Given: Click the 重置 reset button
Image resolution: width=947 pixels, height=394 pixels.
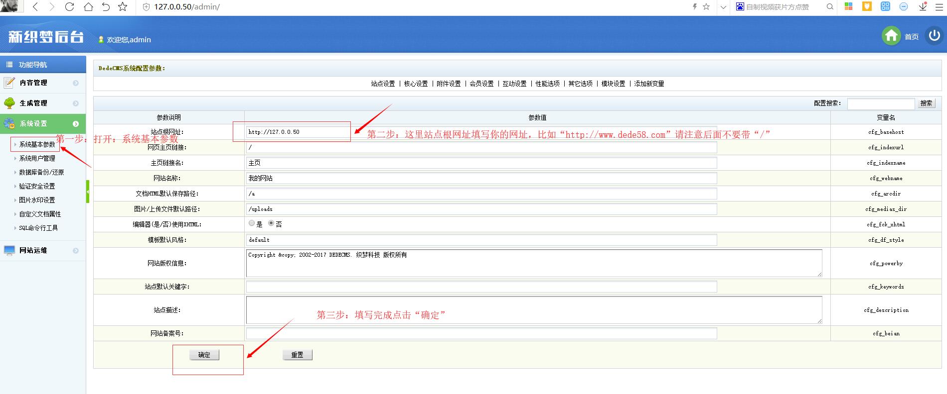Looking at the screenshot, I should pos(298,355).
